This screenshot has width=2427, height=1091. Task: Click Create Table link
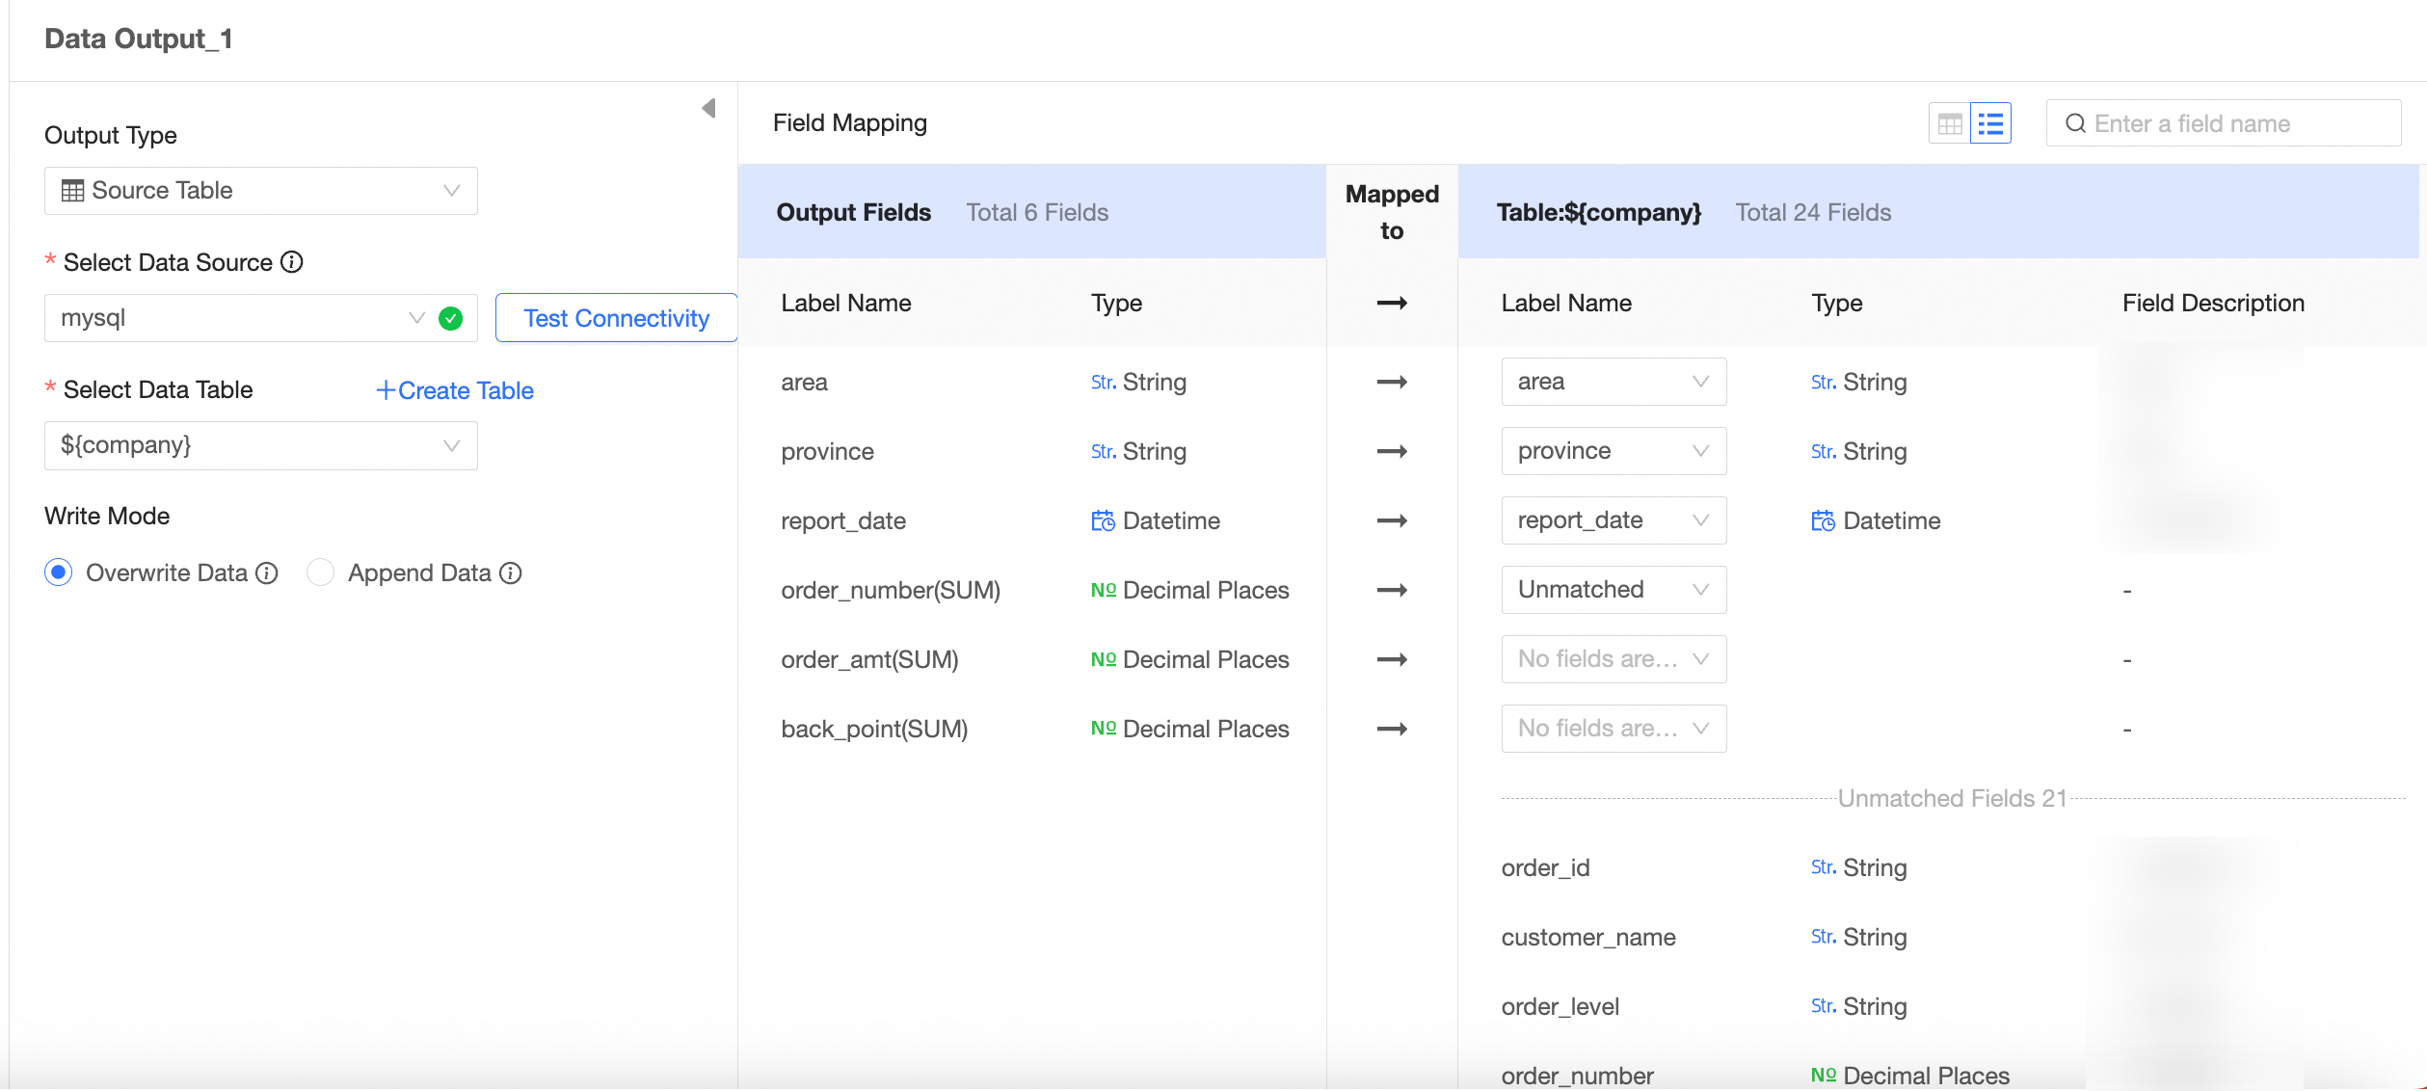coord(455,390)
